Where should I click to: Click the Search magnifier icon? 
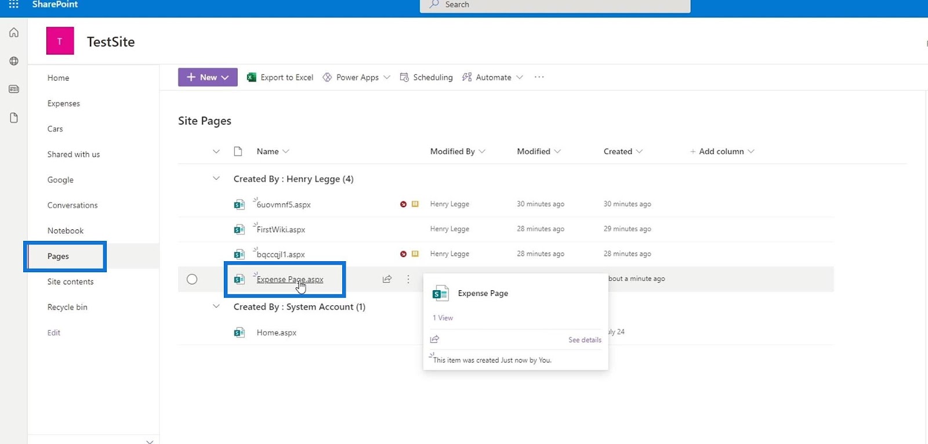tap(434, 5)
